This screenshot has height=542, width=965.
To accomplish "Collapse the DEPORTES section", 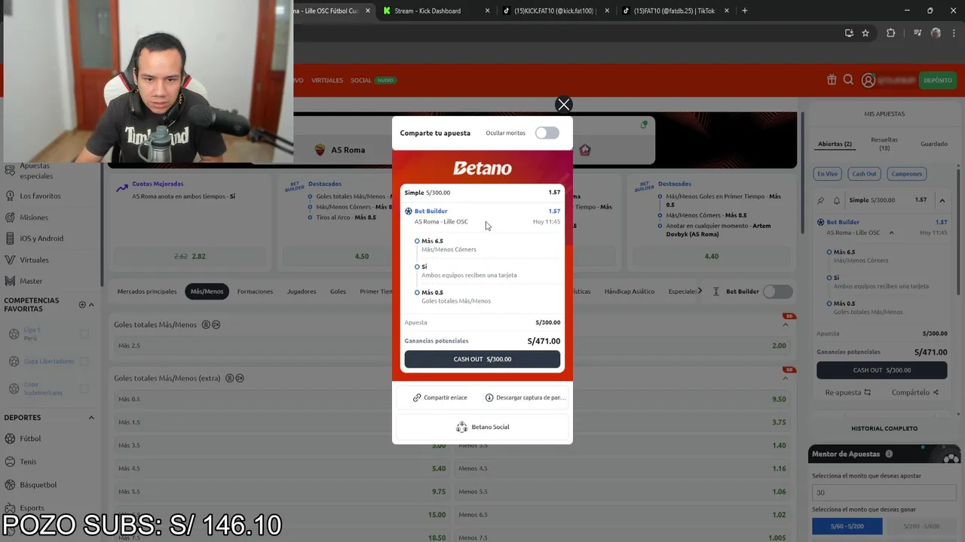I will click(91, 418).
